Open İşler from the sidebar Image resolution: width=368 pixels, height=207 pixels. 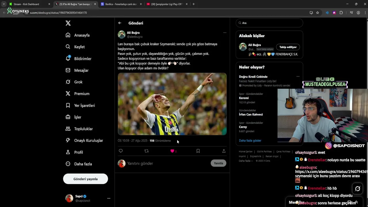click(x=73, y=117)
